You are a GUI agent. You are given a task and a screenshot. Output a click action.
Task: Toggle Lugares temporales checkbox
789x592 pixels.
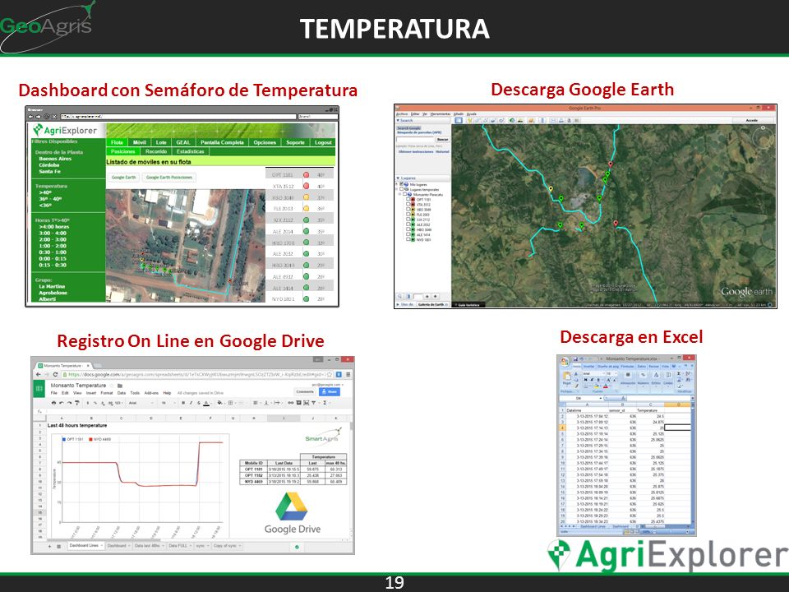[x=402, y=189]
